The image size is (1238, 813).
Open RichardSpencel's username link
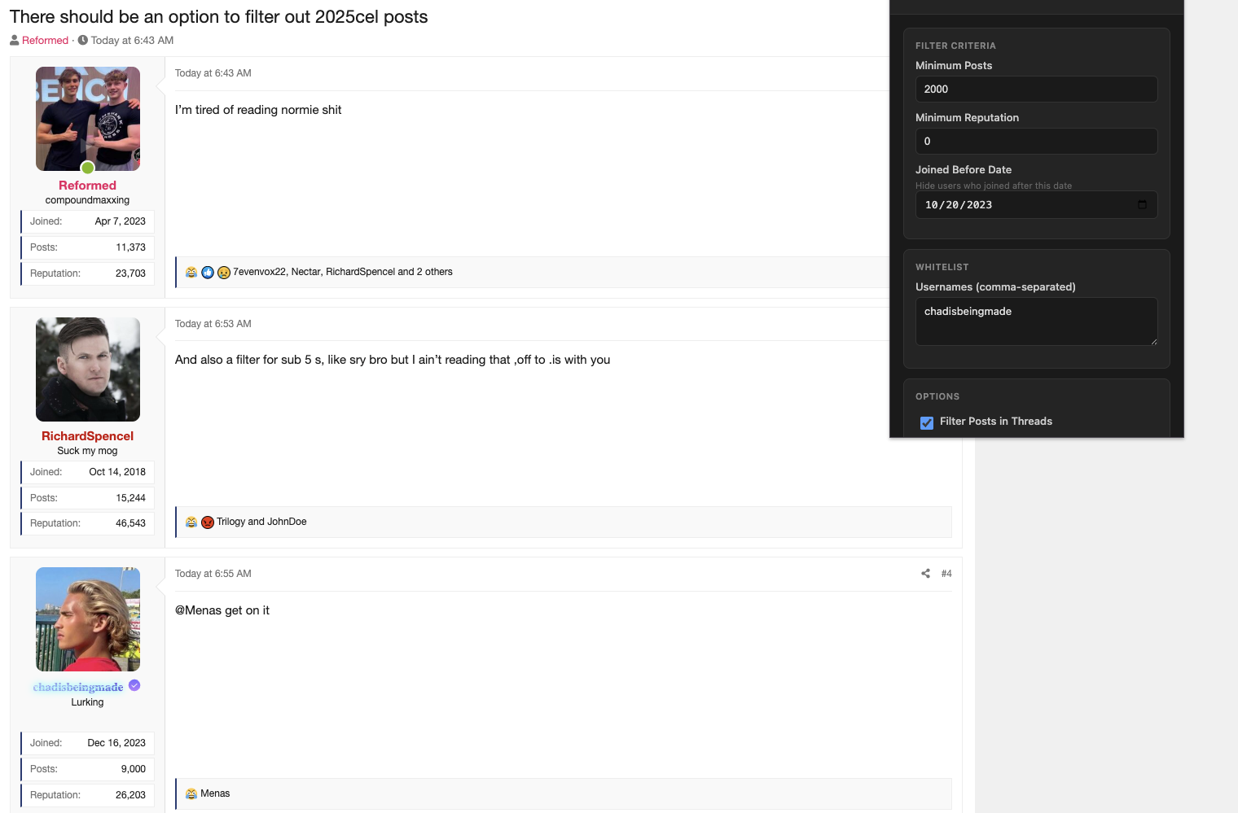coord(87,436)
